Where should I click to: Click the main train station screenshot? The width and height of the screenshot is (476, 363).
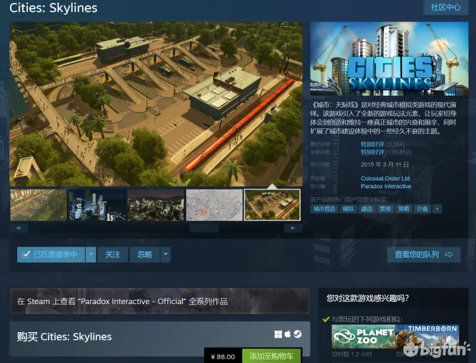click(x=156, y=104)
